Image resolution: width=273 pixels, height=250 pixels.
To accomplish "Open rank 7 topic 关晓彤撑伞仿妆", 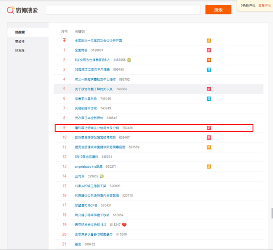I will coord(86,108).
